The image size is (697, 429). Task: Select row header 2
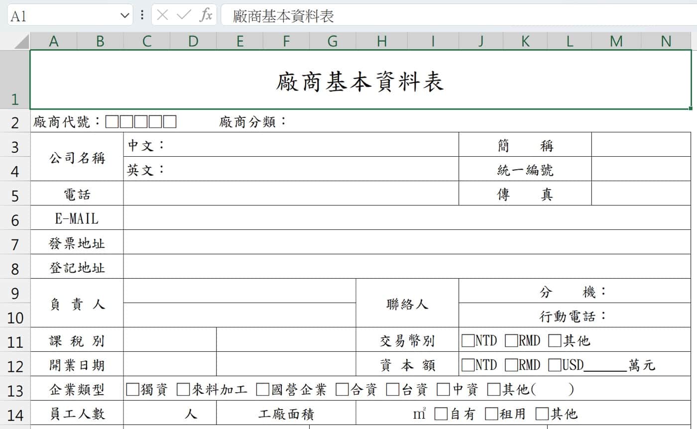point(15,121)
